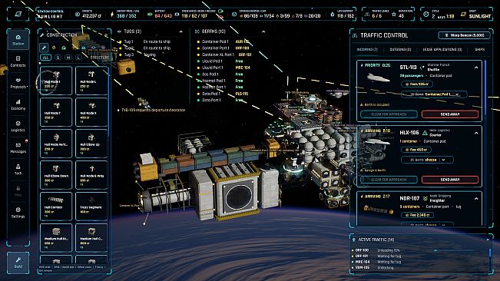Collapse the STL-113 ship card
Viewport: 500px width, 281px height.
[476, 68]
